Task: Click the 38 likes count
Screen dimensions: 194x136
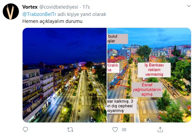Action: pos(124,130)
